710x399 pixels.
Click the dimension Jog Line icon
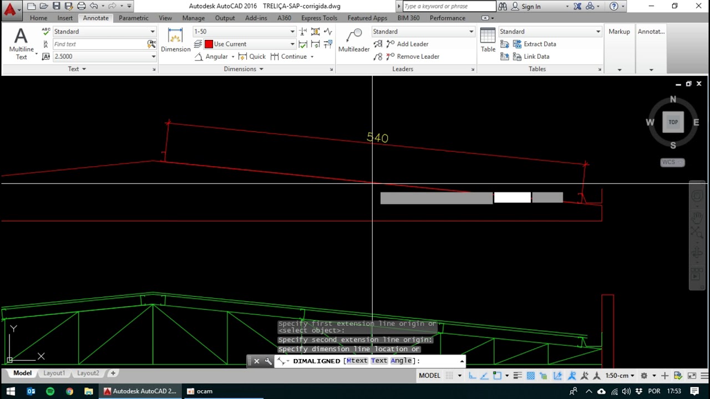pyautogui.click(x=328, y=32)
